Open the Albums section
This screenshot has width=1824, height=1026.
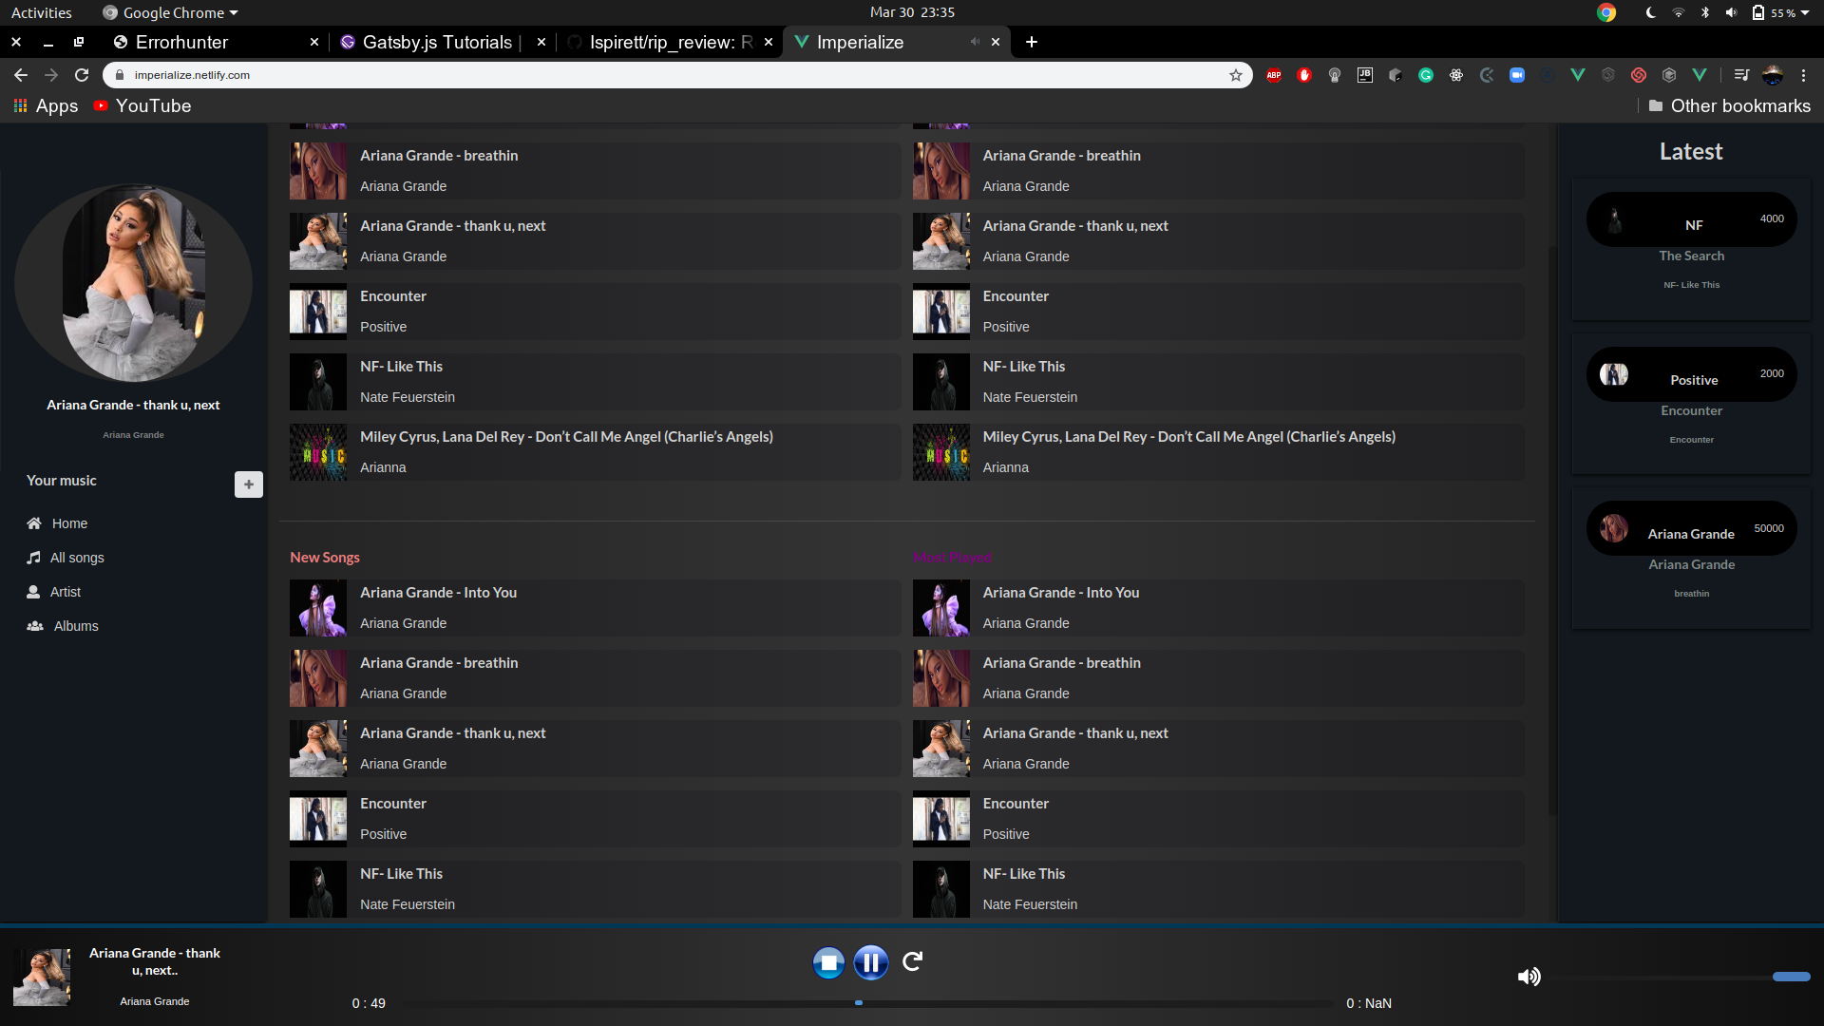click(75, 626)
